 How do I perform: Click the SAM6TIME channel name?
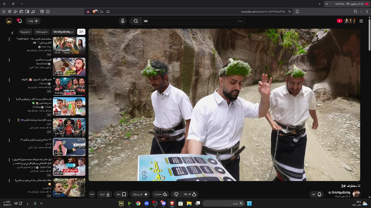46,167
